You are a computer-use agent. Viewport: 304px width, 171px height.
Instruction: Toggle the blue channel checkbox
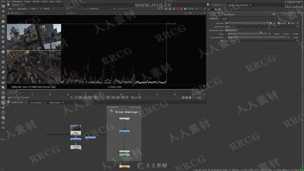(x=289, y=23)
